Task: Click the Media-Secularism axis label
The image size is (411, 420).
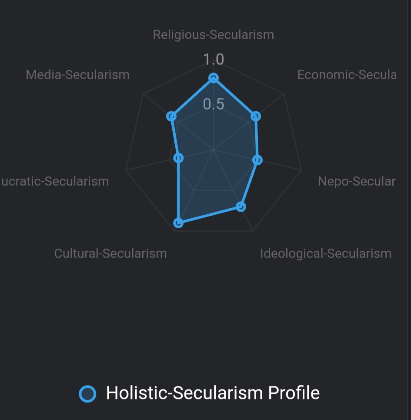Action: click(x=78, y=75)
